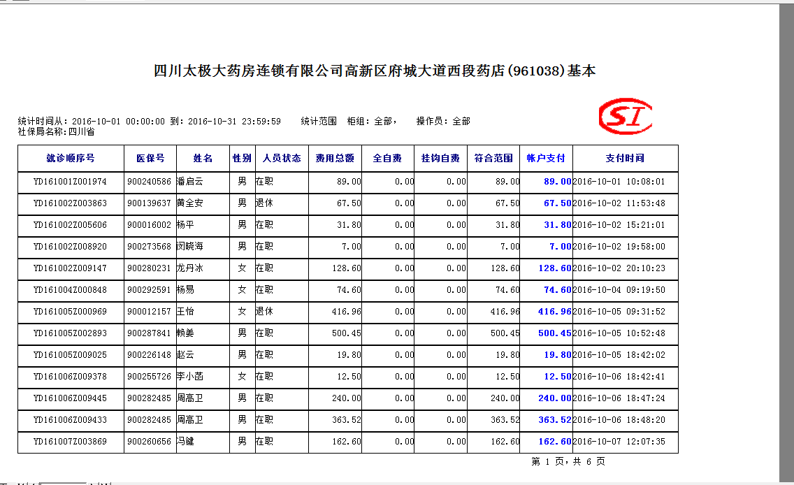Click blue account payment 162.60

[x=554, y=442]
